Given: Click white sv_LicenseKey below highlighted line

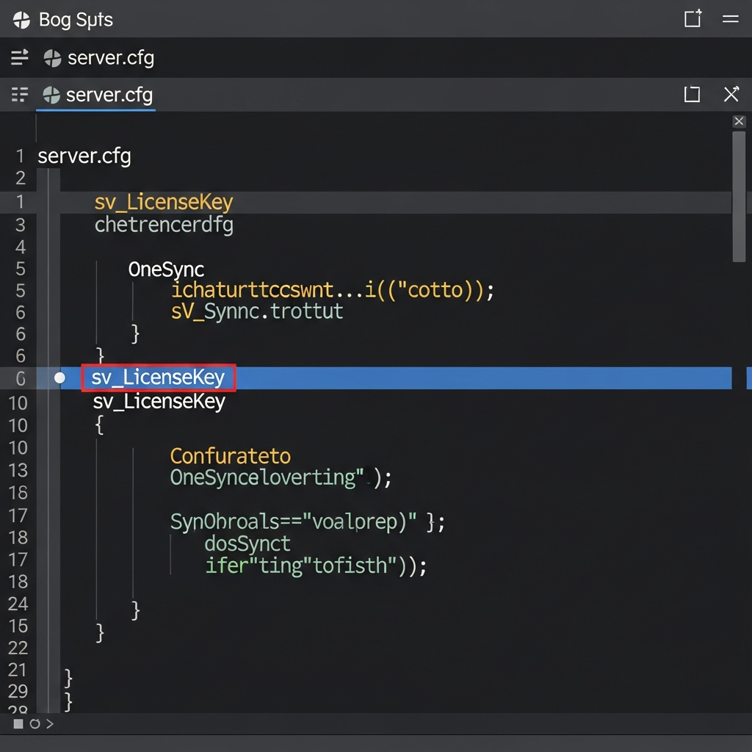Looking at the screenshot, I should [159, 402].
